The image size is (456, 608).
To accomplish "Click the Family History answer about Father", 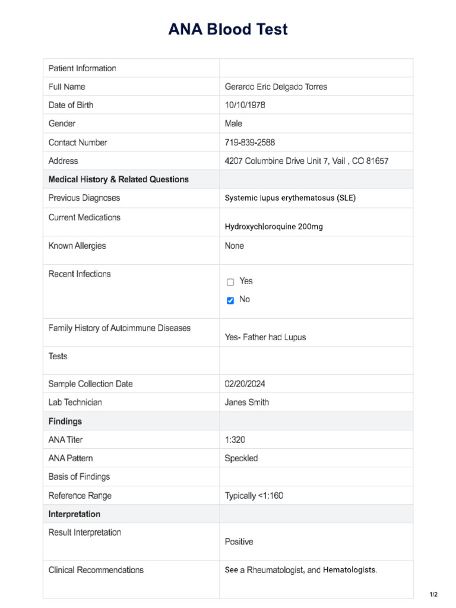I will (x=265, y=337).
